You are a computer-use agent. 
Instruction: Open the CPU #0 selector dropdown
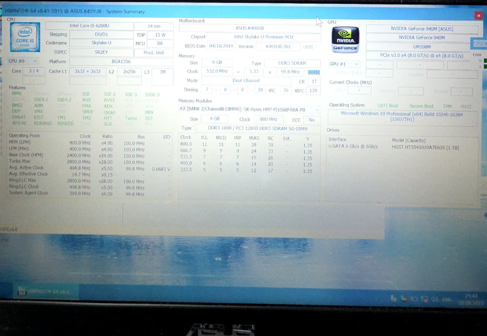pyautogui.click(x=23, y=61)
